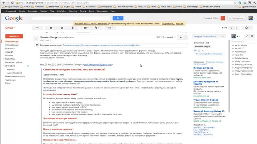The image size is (257, 144).
Task: Click the Compose button in sidebar
Action: point(14,36)
